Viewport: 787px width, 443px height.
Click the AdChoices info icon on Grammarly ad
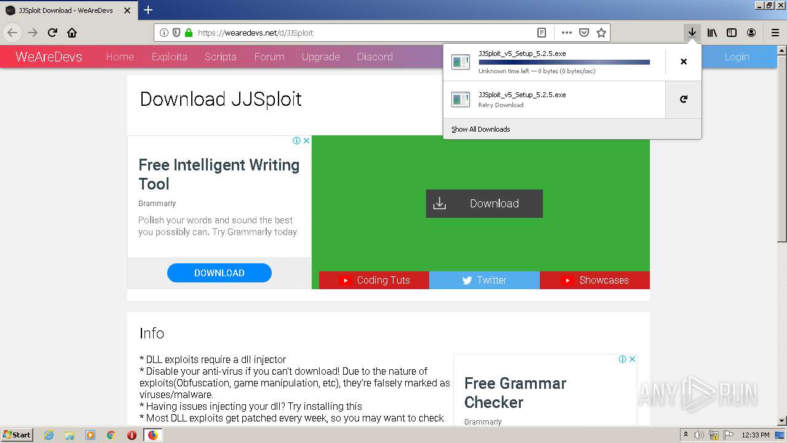click(296, 140)
